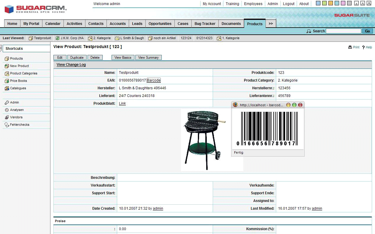Screen dimensions: 375x234
Task: Switch to the Opportunities tab
Action: (x=160, y=24)
